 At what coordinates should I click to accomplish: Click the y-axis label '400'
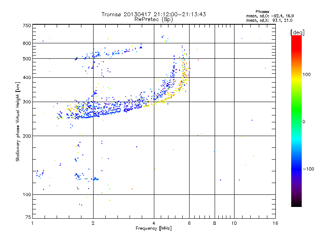(27, 78)
